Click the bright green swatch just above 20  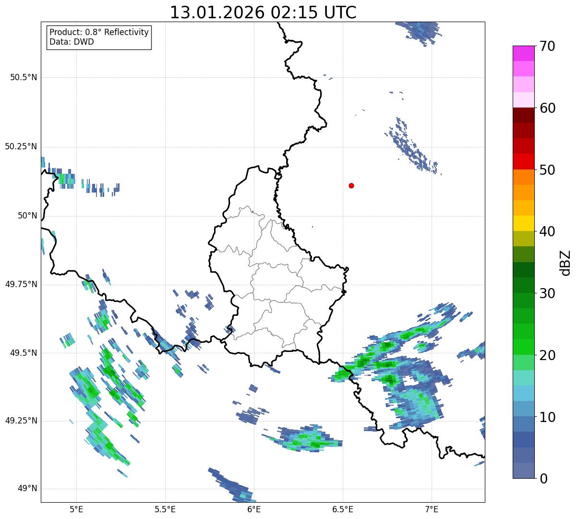click(524, 347)
